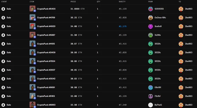Open the CryptoPunk #9691 item link

click(46, 87)
